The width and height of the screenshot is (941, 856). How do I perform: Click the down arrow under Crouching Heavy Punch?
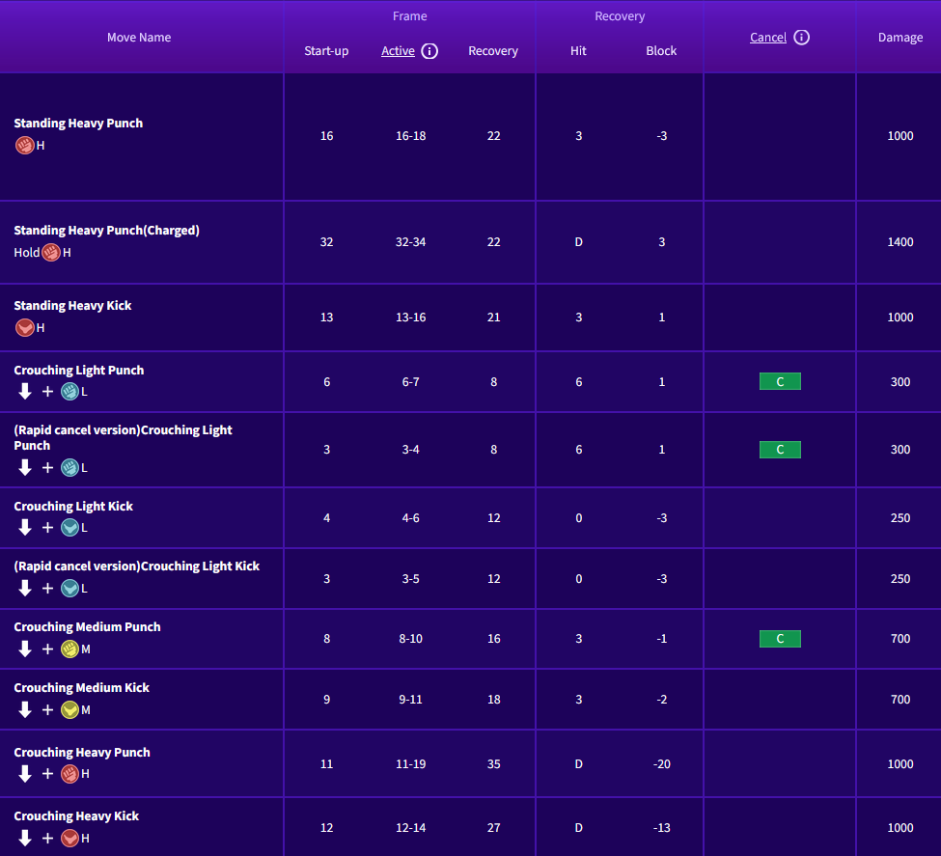pyautogui.click(x=24, y=773)
